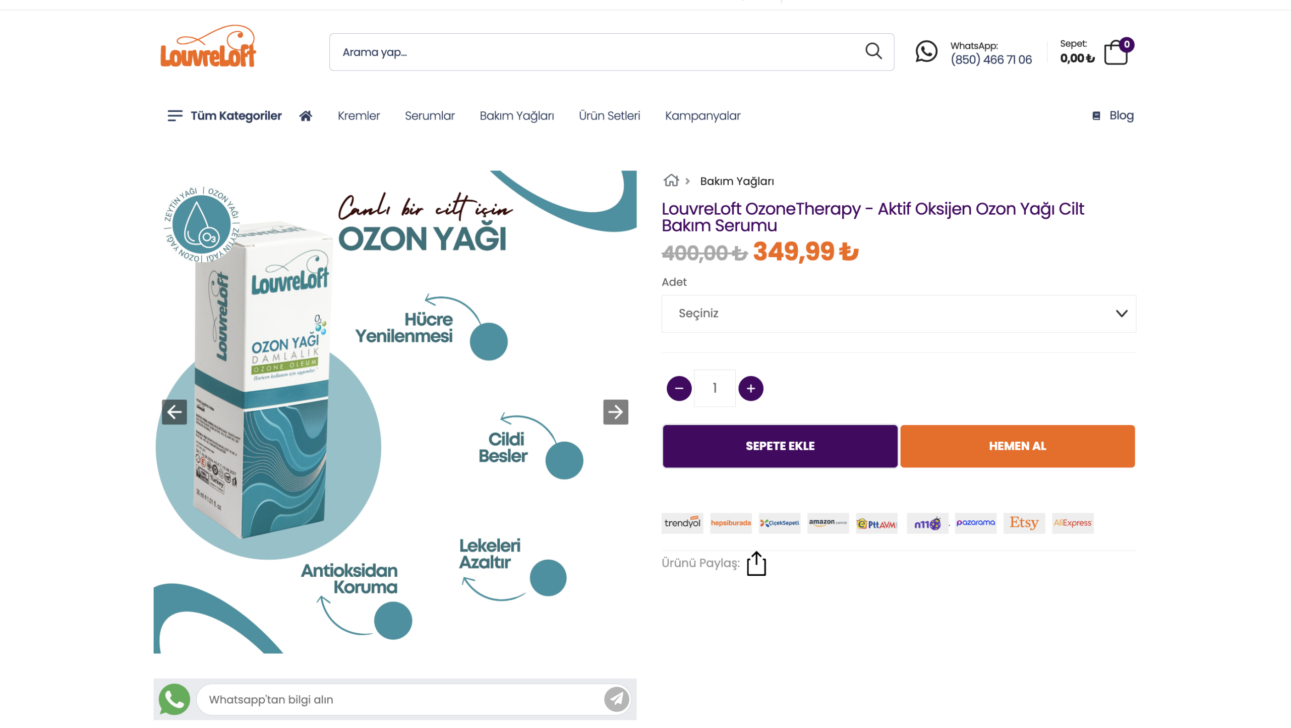Image resolution: width=1291 pixels, height=728 pixels.
Task: Go to homepage via house nav icon
Action: tap(306, 116)
